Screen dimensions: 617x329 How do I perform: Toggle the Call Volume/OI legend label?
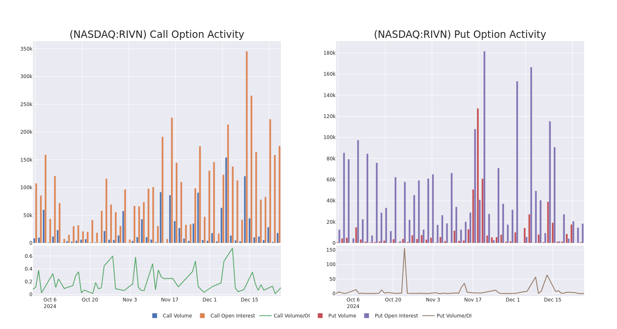tap(292, 316)
